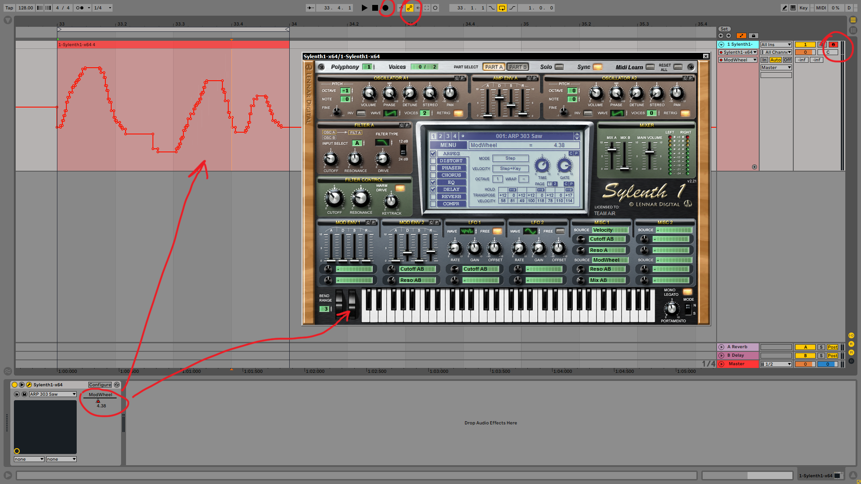Select the PHASER effect tab

coord(451,168)
